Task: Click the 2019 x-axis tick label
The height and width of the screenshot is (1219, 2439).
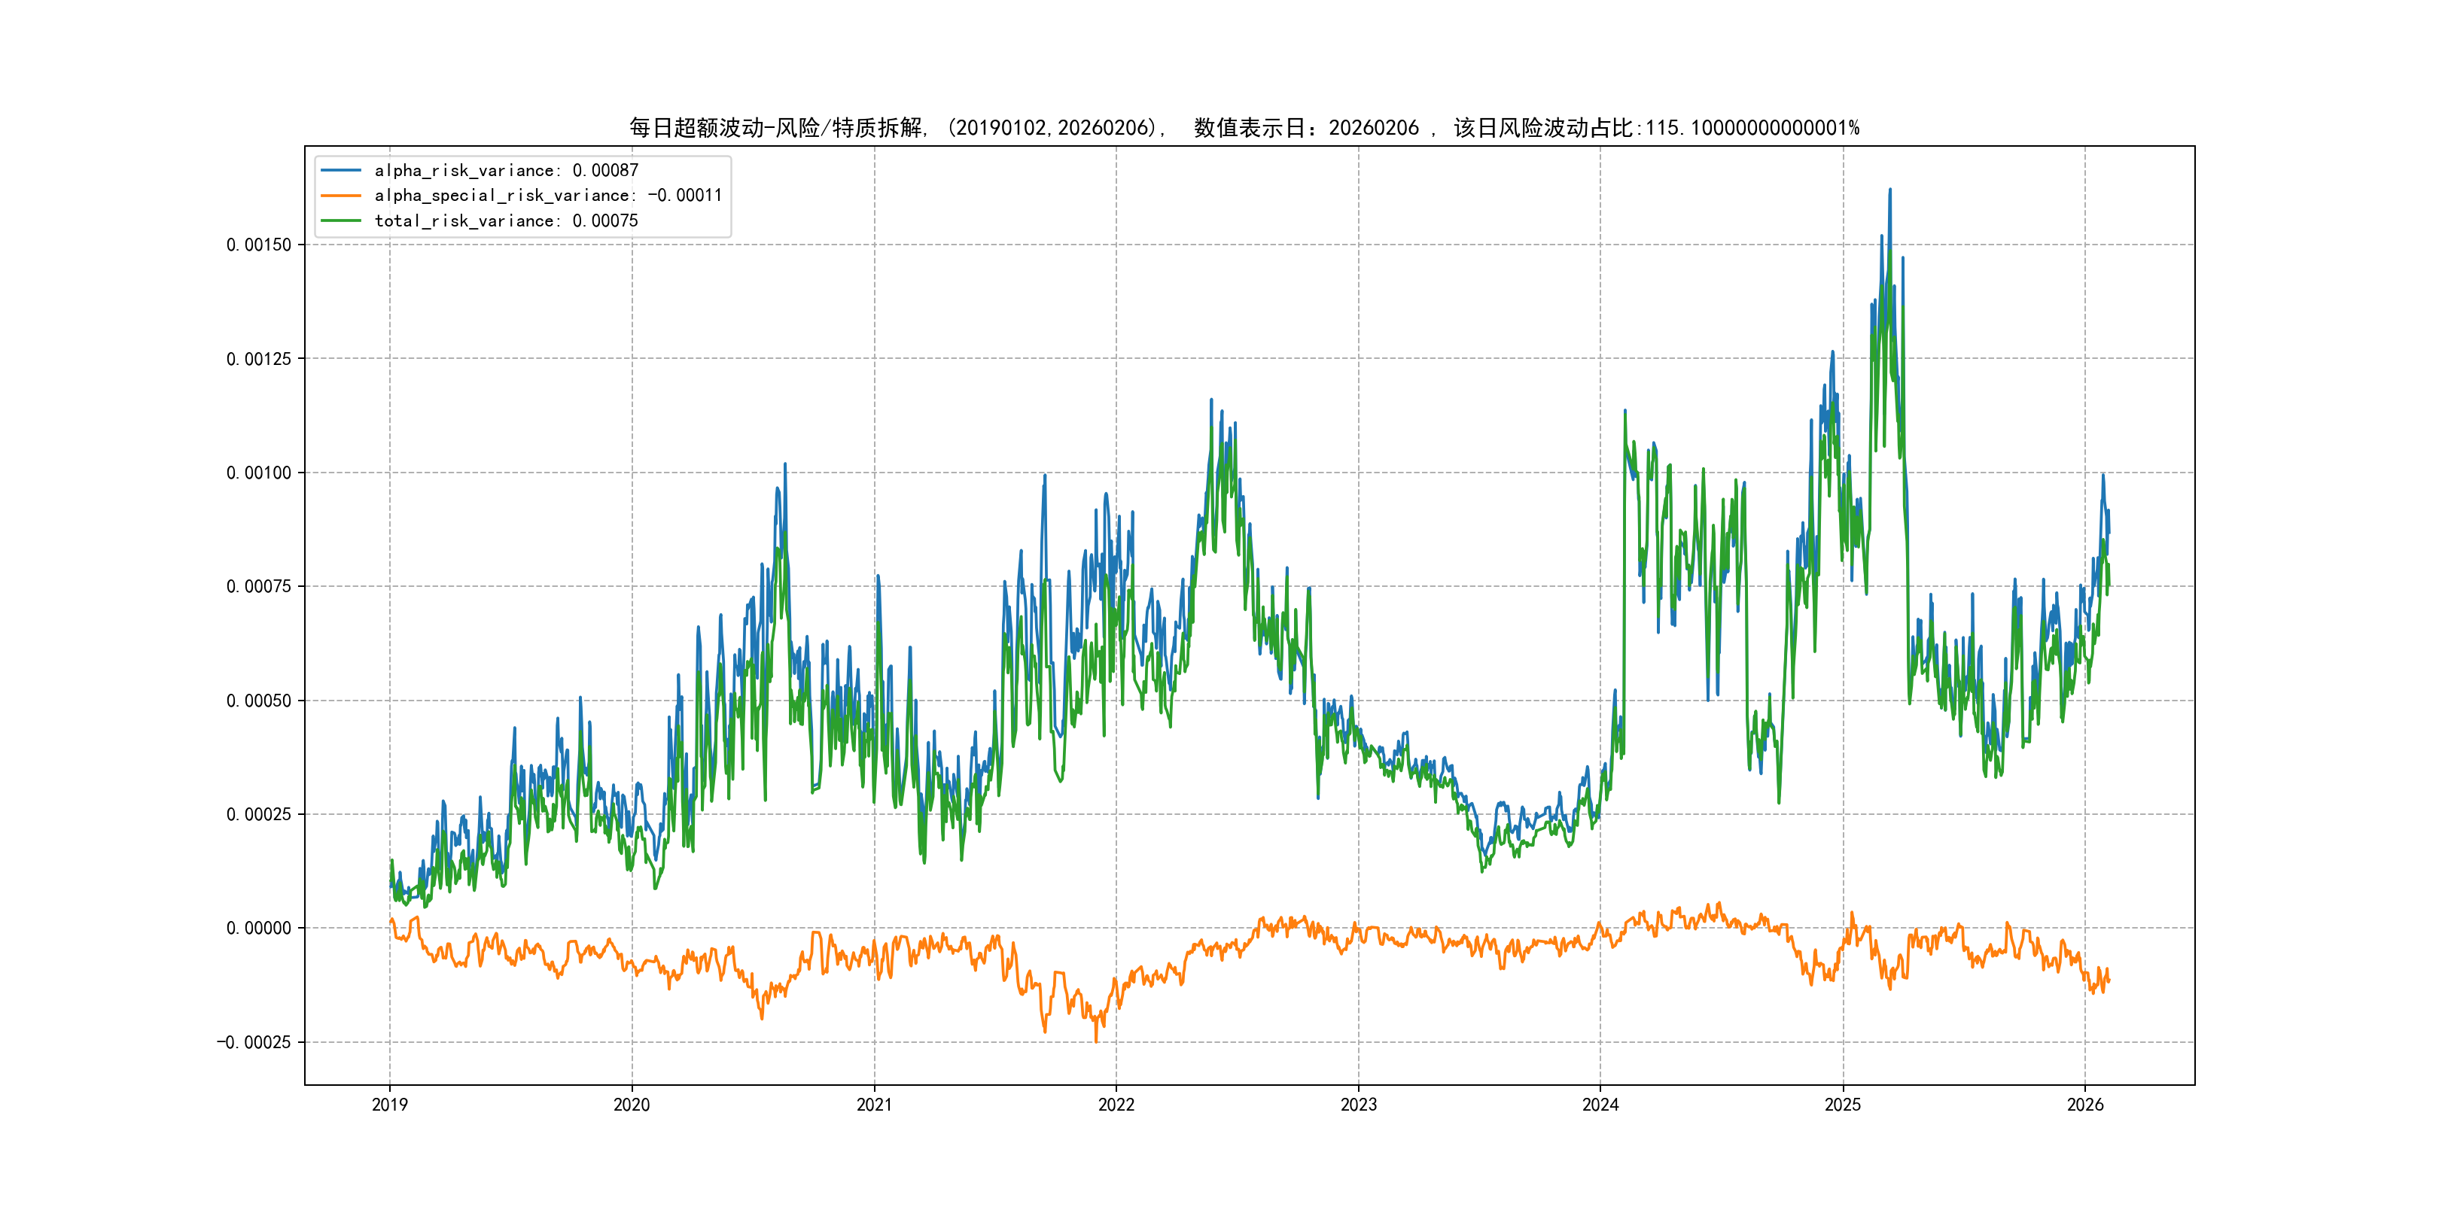Action: coord(389,1105)
